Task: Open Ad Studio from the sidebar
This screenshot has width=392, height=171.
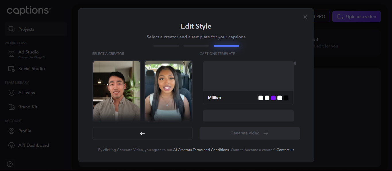Action: 28,53
